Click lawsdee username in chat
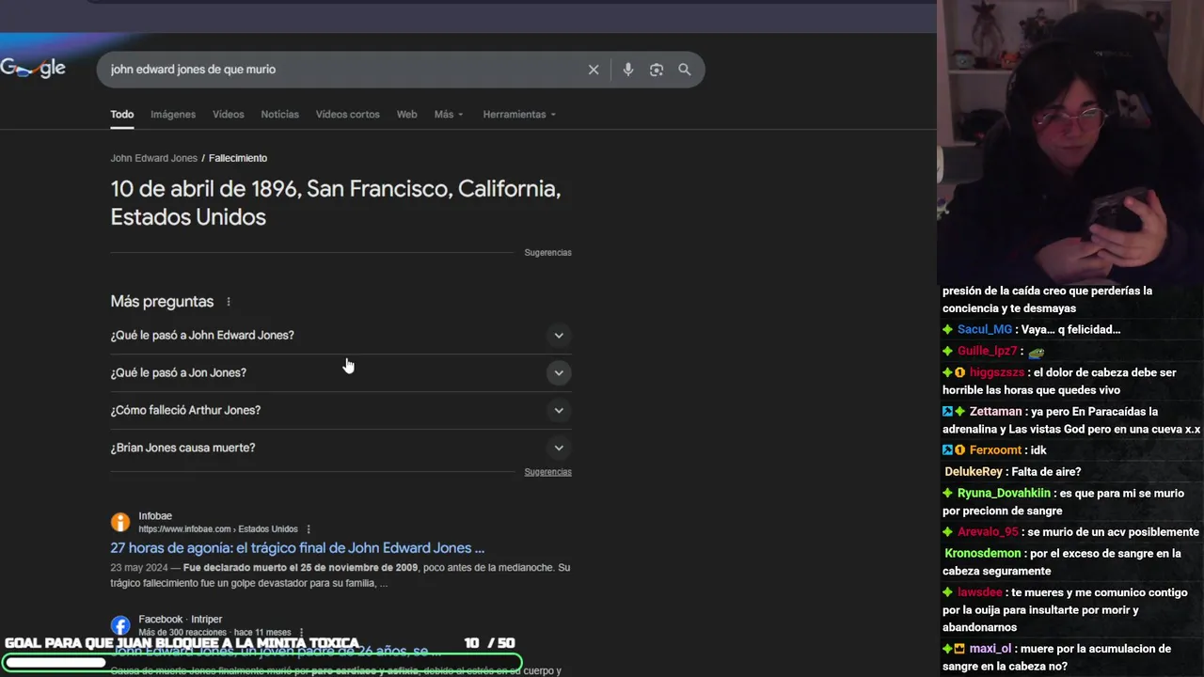Image resolution: width=1204 pixels, height=677 pixels. [x=979, y=592]
